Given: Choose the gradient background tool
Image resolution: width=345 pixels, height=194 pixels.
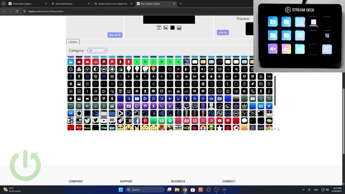Looking at the screenshot, I should point(179,28).
